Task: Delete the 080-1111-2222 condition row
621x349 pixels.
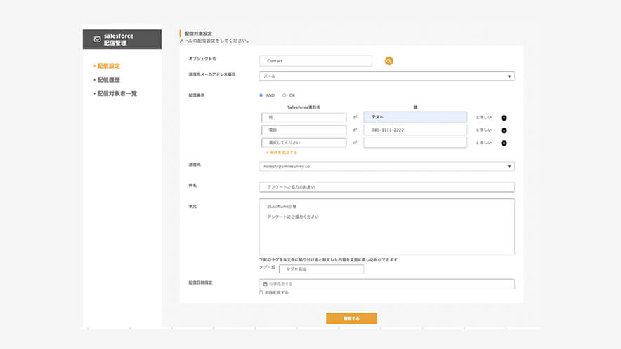Action: tap(504, 130)
